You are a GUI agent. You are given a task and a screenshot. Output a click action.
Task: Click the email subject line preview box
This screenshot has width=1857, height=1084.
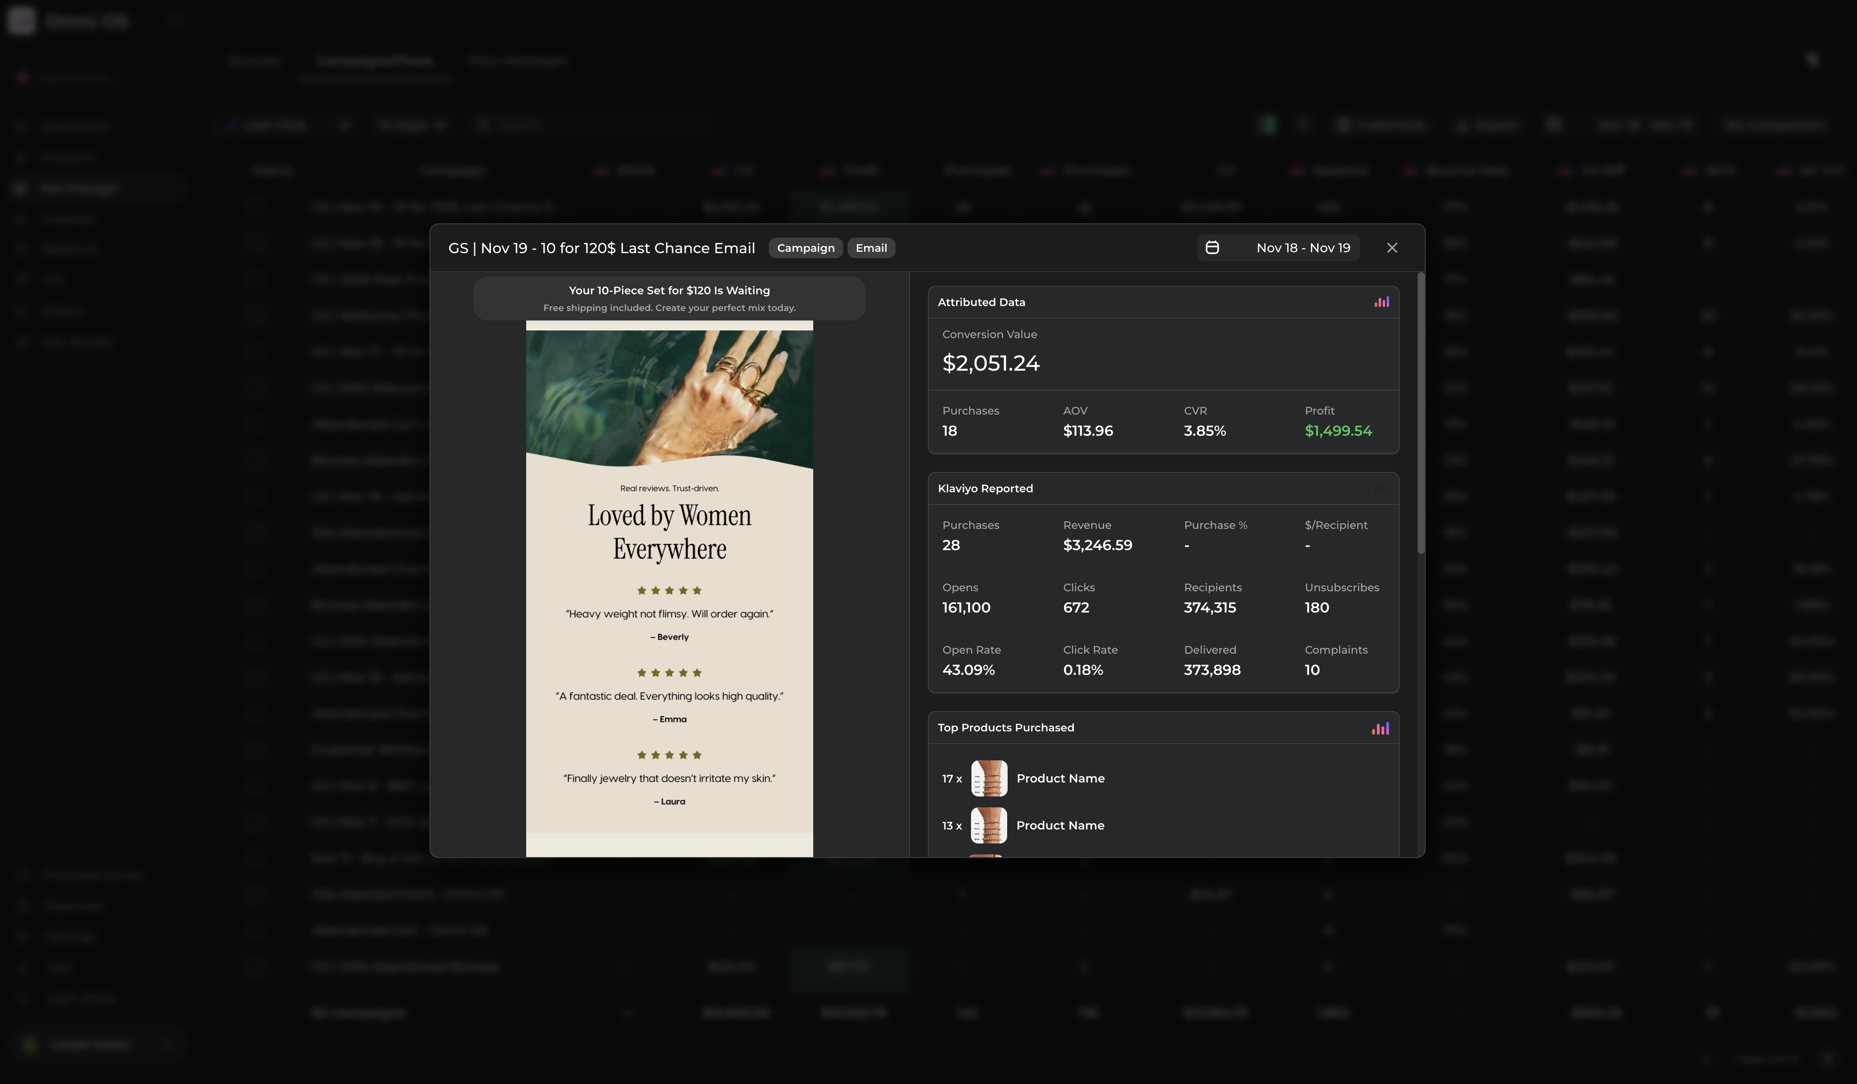click(x=669, y=298)
